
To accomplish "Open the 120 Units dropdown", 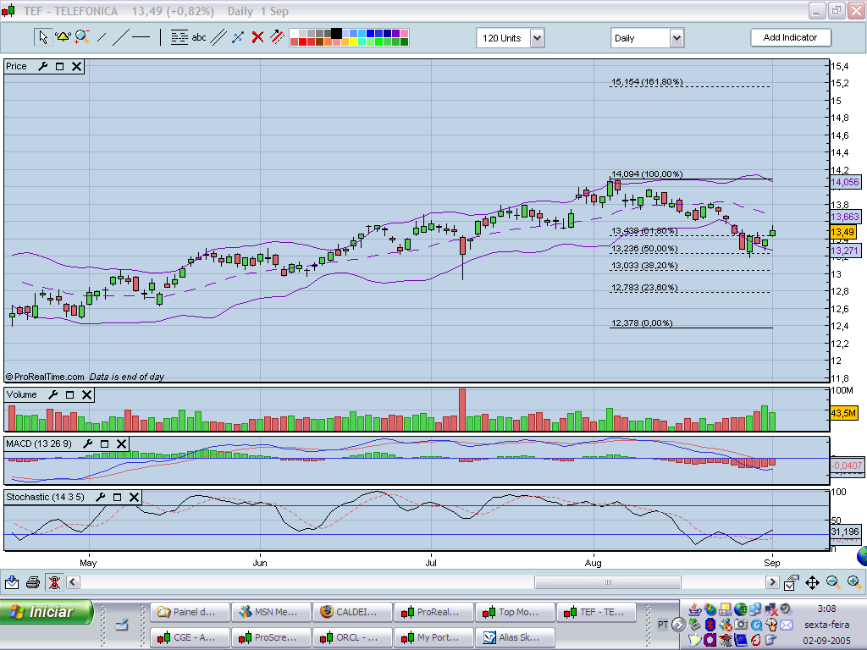I will 537,38.
